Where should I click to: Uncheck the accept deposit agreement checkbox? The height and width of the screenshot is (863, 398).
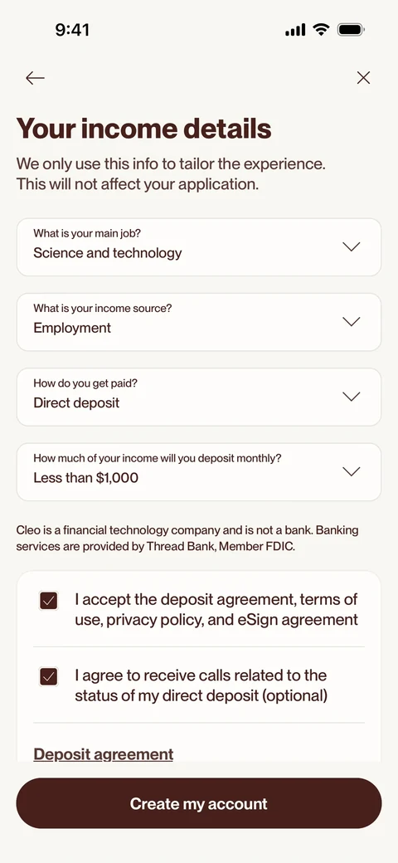(x=49, y=601)
